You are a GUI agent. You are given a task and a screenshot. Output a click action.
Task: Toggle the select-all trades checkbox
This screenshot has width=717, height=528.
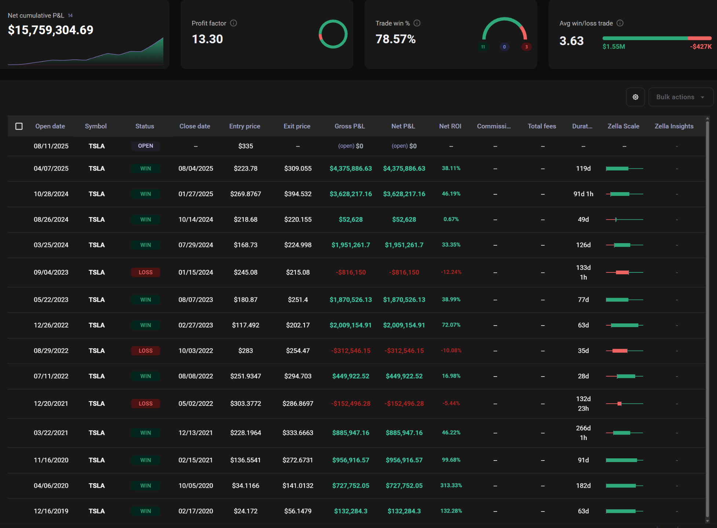[x=19, y=126]
